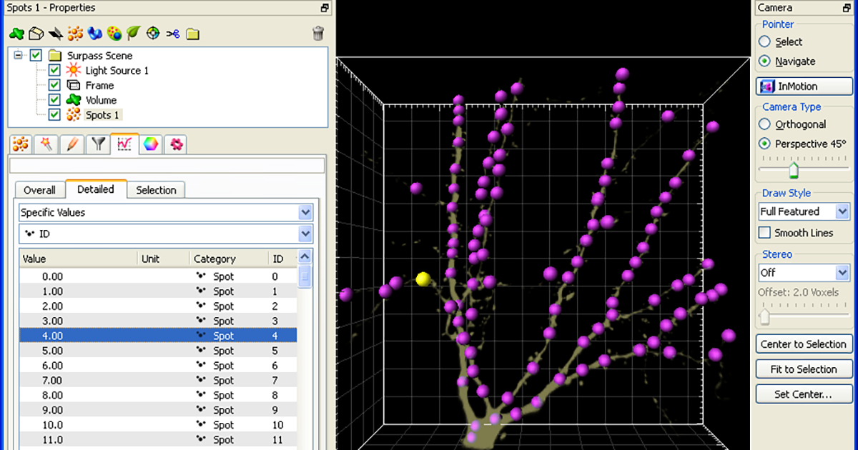Open the Filter funnel tab for Spots 1
The image size is (858, 450).
point(97,144)
